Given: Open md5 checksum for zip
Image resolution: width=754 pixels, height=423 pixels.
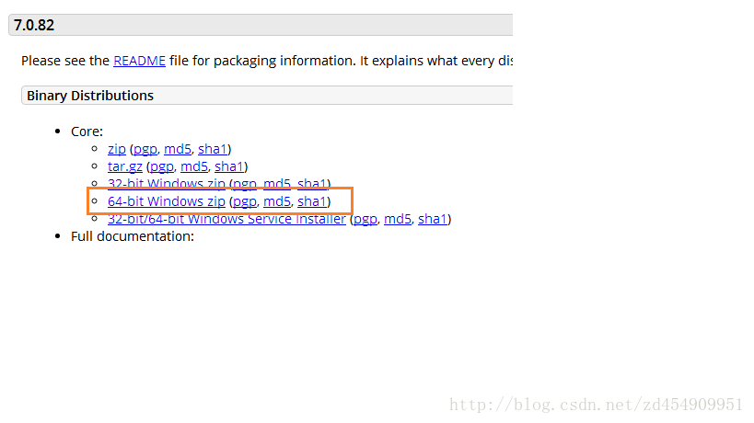Looking at the screenshot, I should pyautogui.click(x=177, y=149).
